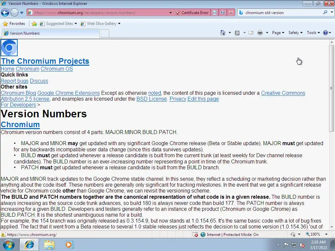This screenshot has height=251, width=335.
Task: Open the Report bugs link
Action: (x=14, y=81)
